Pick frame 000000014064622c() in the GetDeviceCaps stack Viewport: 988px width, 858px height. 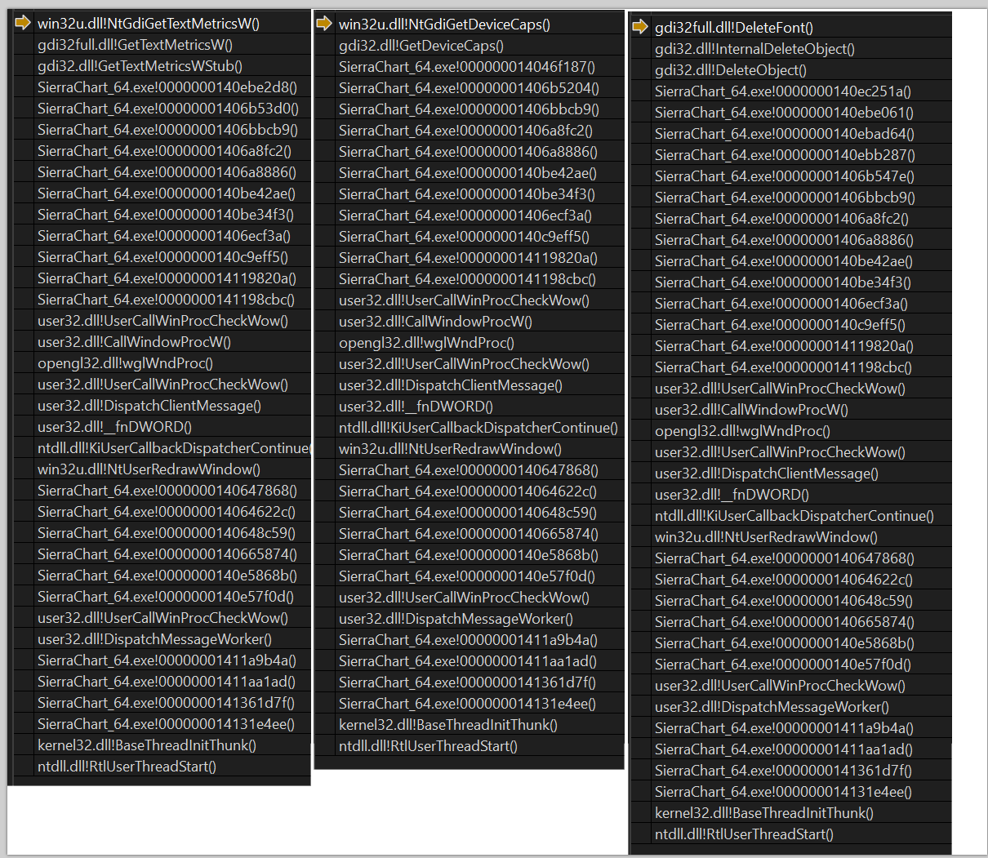(468, 491)
